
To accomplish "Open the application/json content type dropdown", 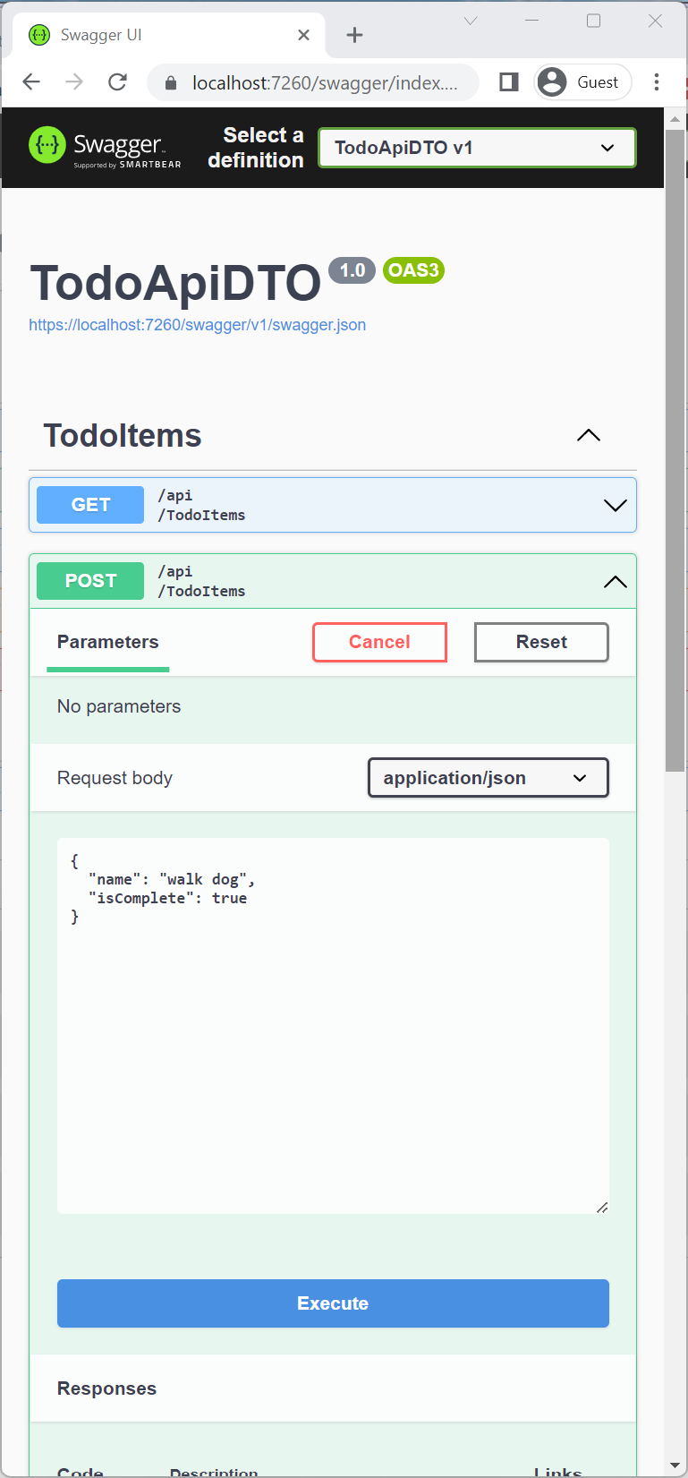I will (x=488, y=778).
